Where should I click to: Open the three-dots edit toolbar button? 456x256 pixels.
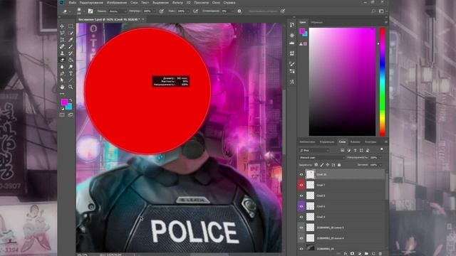[62, 94]
